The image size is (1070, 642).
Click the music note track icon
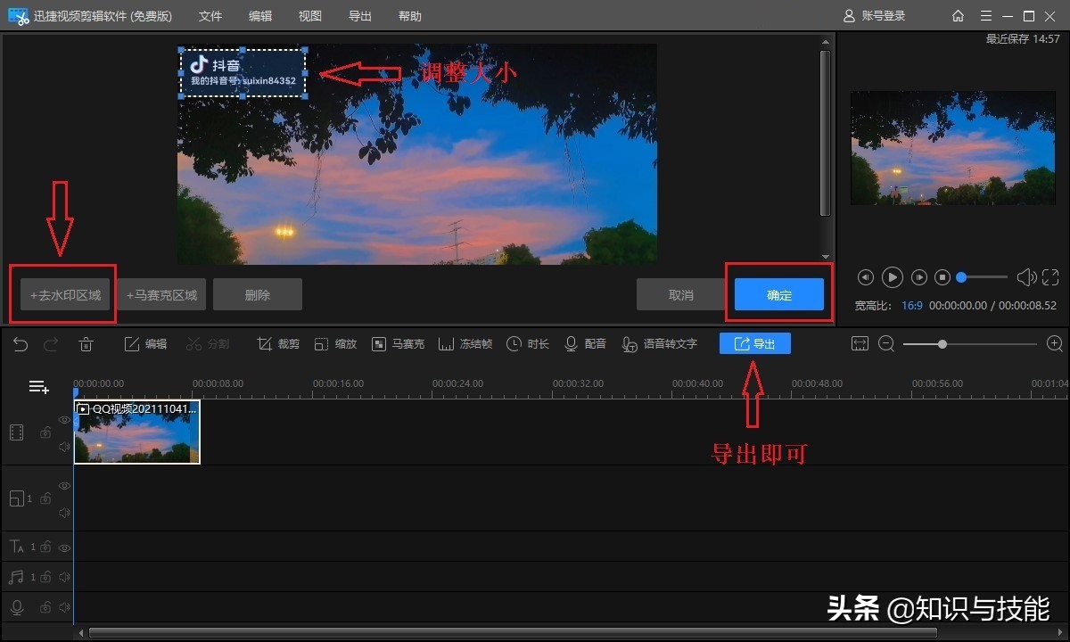[x=16, y=577]
